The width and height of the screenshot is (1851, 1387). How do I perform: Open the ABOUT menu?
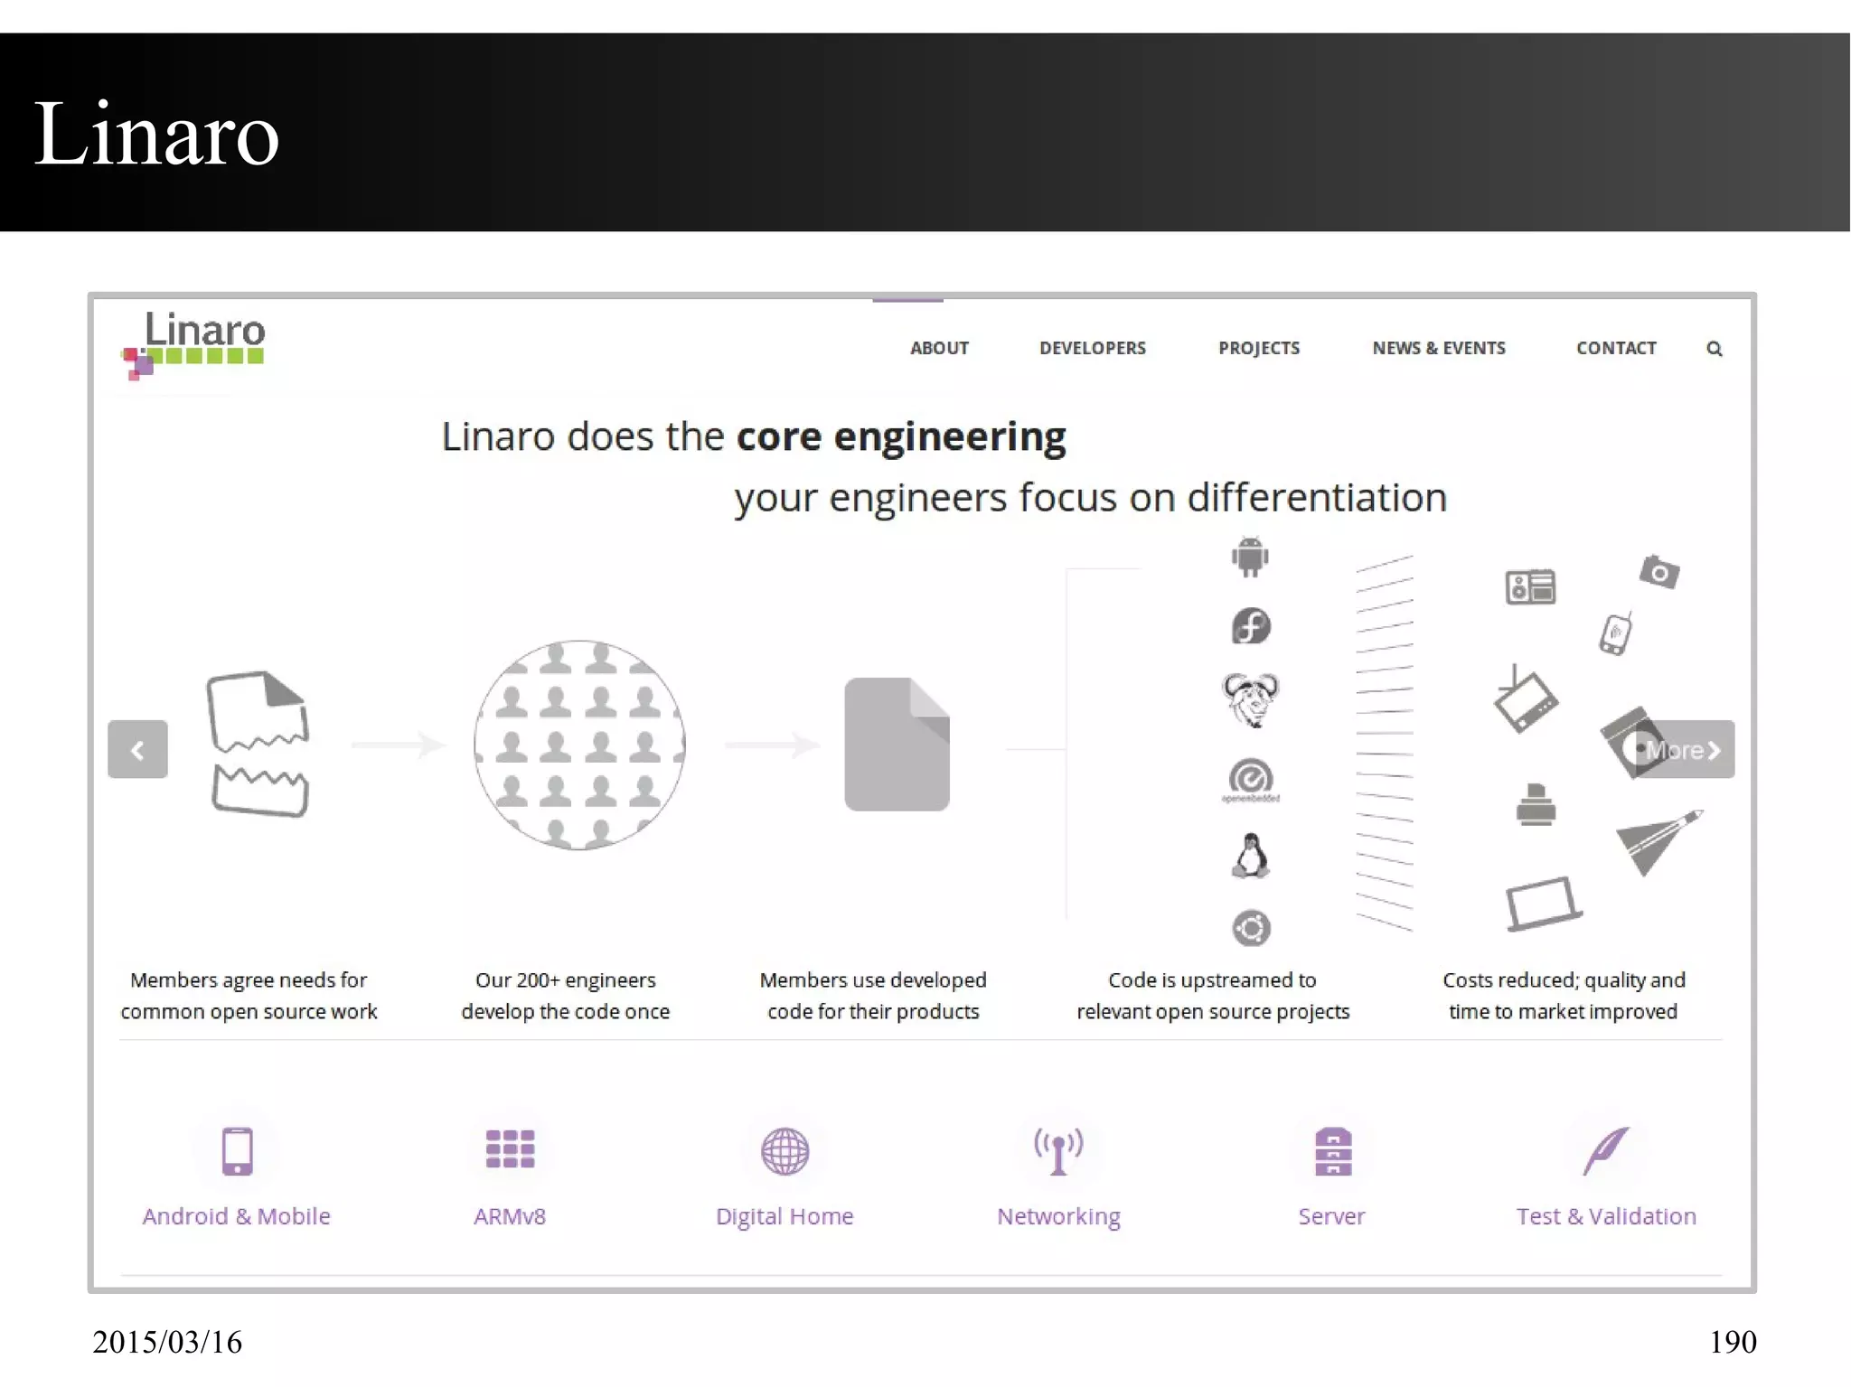pos(939,348)
